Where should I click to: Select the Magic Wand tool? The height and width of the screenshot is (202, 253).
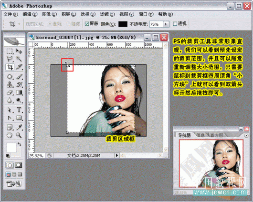click(19, 59)
